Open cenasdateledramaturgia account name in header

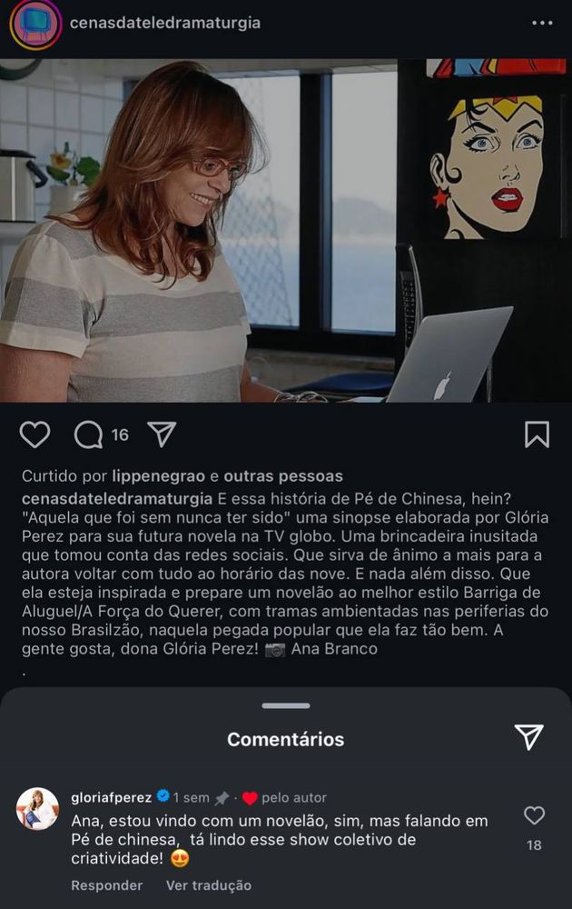(165, 24)
